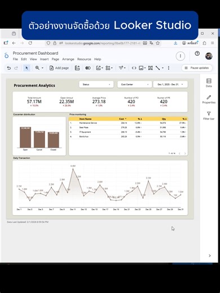
Task: Click the Insert image icon
Action: click(142, 68)
